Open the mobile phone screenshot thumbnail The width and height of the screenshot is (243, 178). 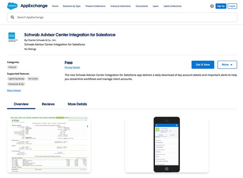tap(167, 144)
